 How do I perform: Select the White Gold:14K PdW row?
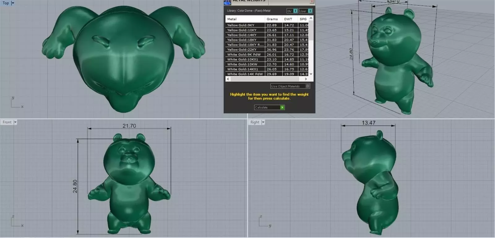267,74
